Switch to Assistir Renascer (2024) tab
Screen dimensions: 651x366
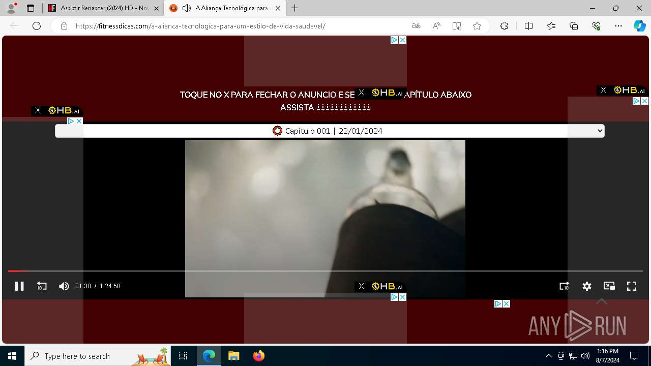click(x=104, y=8)
